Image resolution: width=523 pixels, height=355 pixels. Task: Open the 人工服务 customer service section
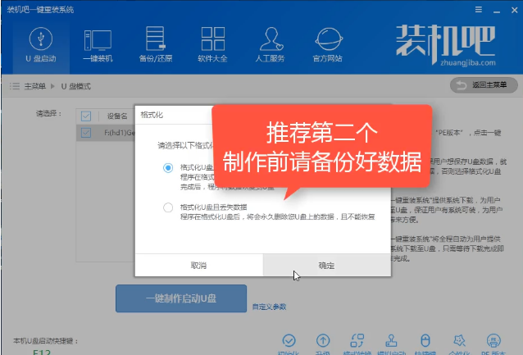point(271,45)
